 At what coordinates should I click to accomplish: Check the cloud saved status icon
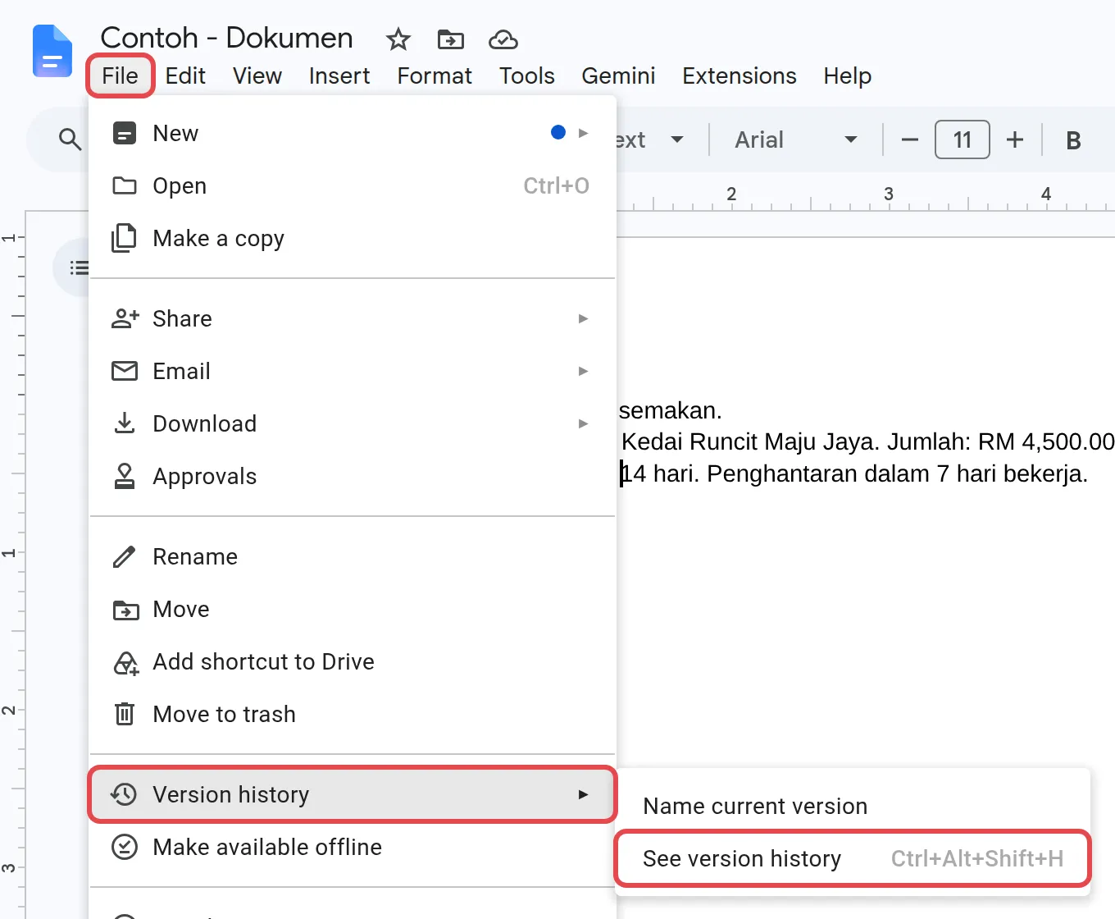(503, 39)
